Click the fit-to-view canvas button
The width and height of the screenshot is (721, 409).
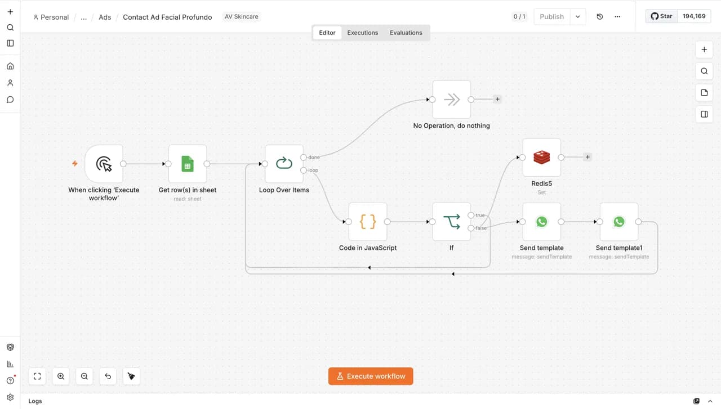click(x=37, y=376)
